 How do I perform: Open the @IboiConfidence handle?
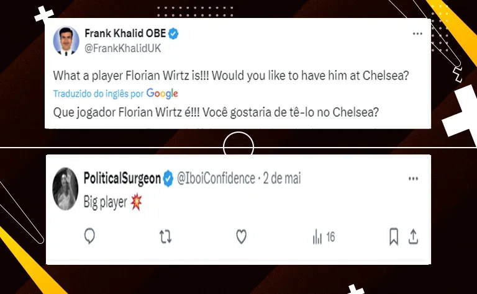click(x=215, y=179)
